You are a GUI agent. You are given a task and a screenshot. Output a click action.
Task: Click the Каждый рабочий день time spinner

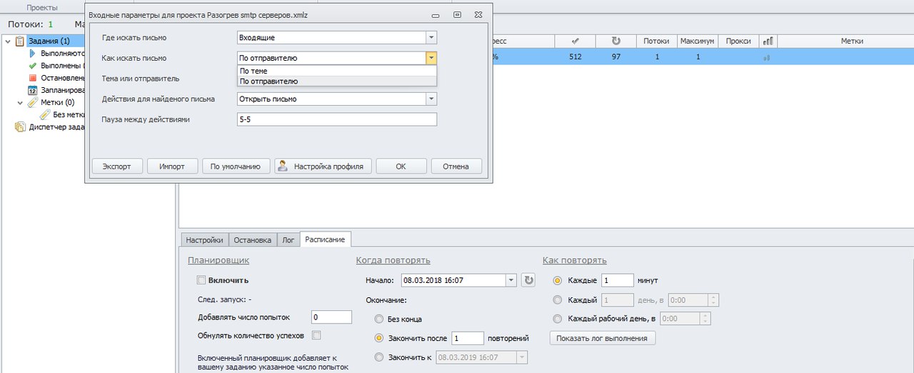coord(705,319)
